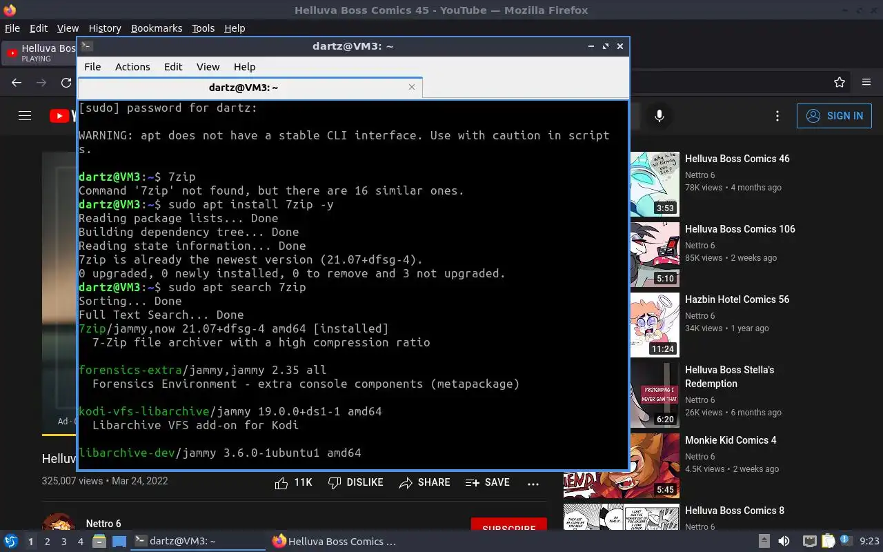Viewport: 883px width, 552px height.
Task: Open Helluva Boss Comics 106 title link
Action: (740, 229)
